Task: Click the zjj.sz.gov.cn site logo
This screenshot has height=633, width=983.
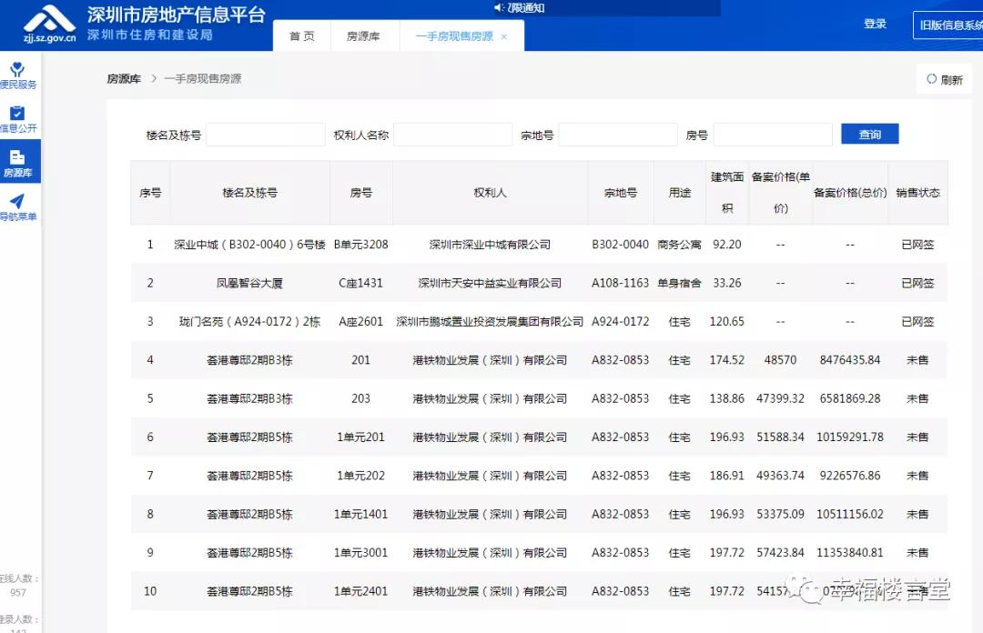Action: point(49,24)
